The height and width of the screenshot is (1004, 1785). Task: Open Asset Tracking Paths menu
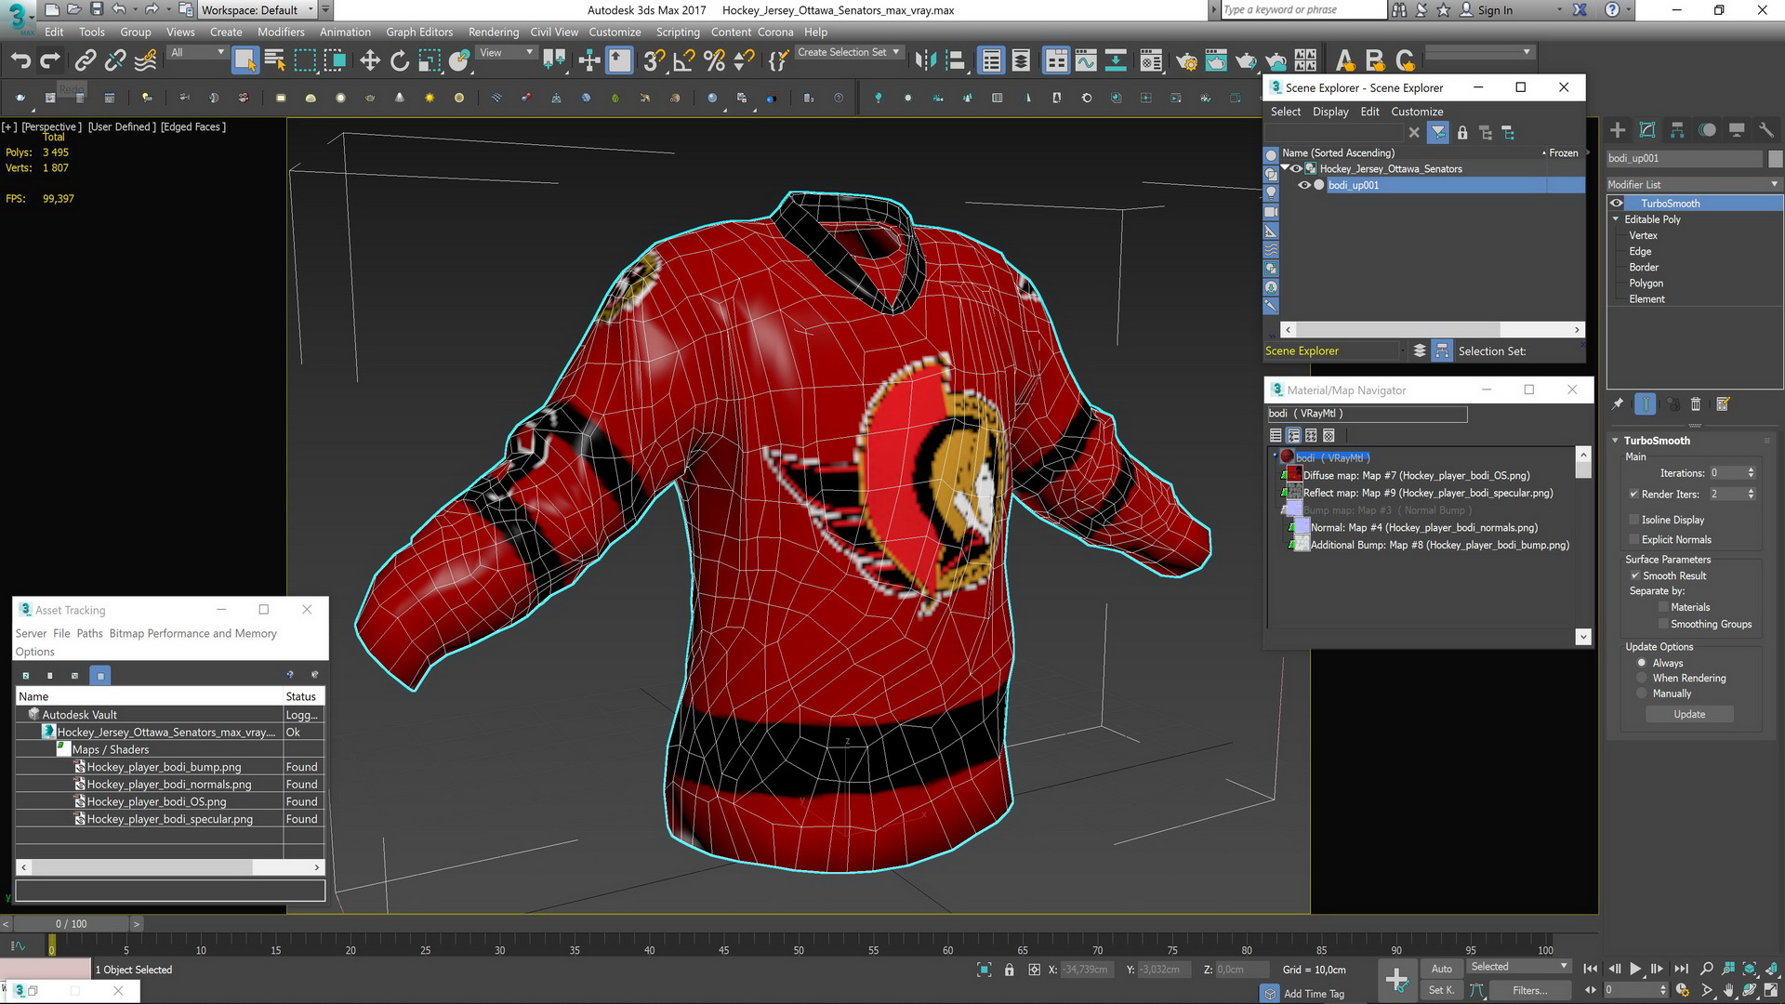[89, 633]
